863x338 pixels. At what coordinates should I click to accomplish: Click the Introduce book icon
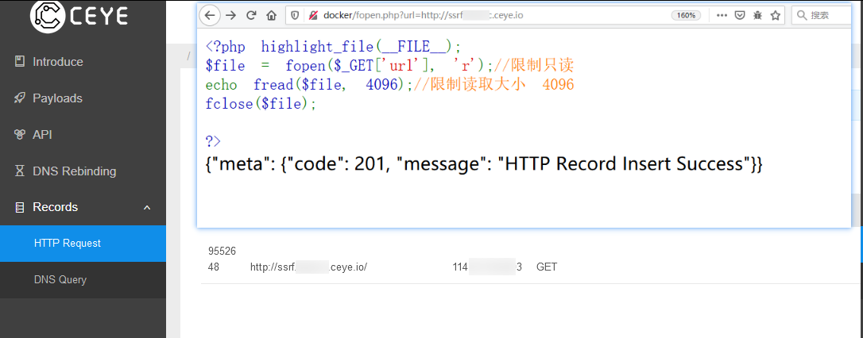20,62
